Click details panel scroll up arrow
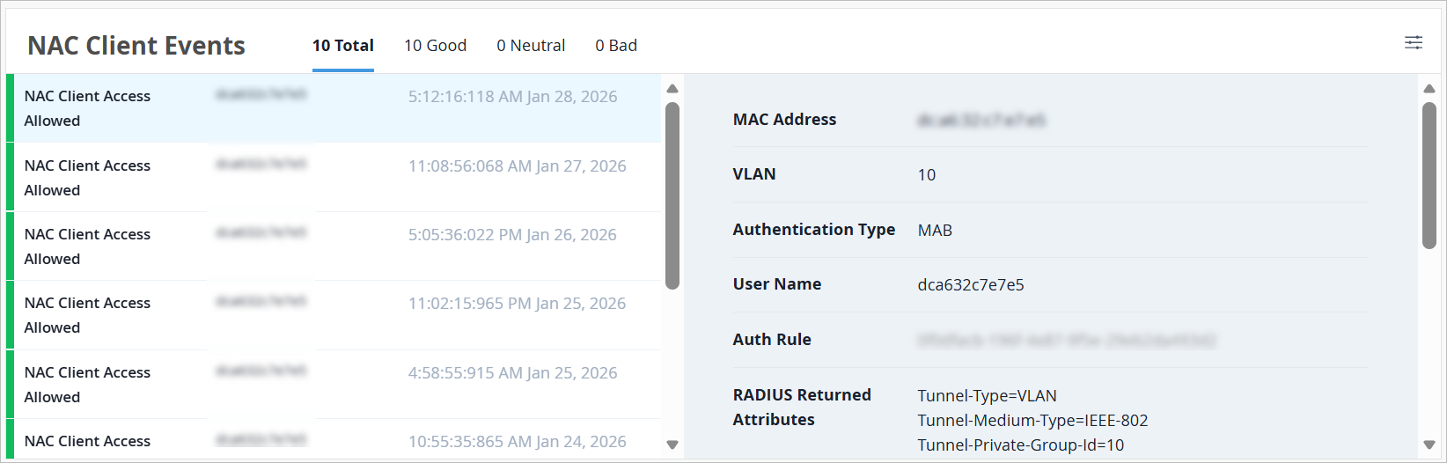 [1429, 89]
